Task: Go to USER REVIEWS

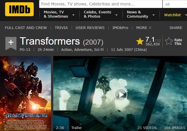Action: pos(90,28)
